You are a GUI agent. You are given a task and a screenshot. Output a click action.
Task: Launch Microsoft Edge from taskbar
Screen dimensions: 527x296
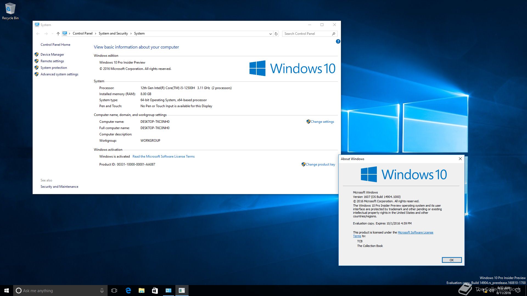(x=128, y=291)
